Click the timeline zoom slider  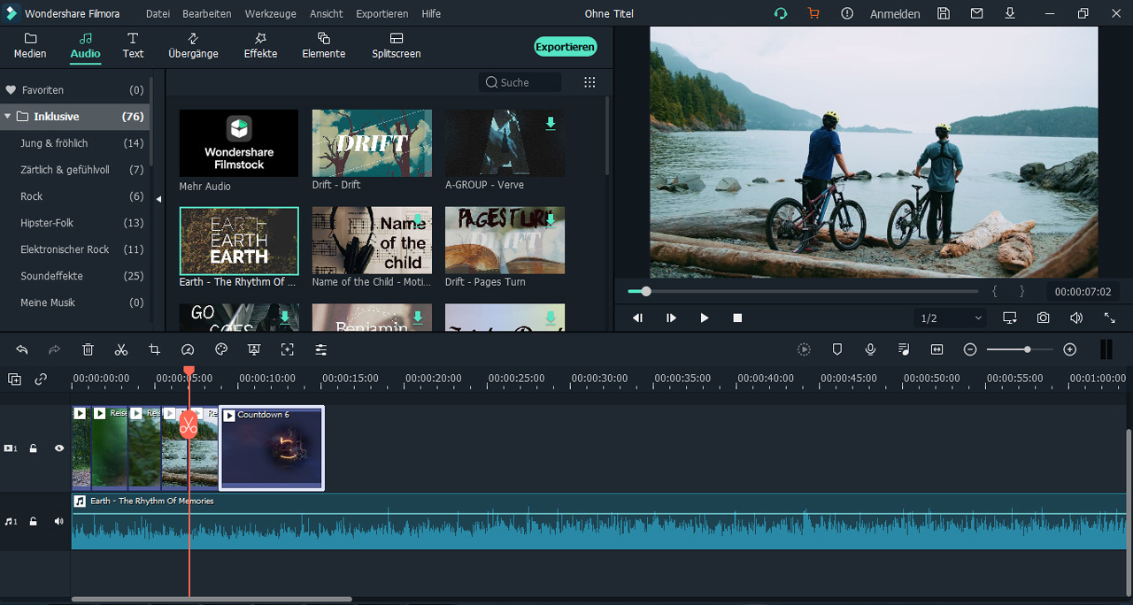pos(1027,350)
